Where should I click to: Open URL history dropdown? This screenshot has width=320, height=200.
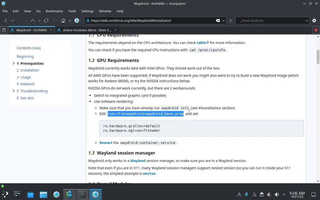pyautogui.click(x=223, y=20)
